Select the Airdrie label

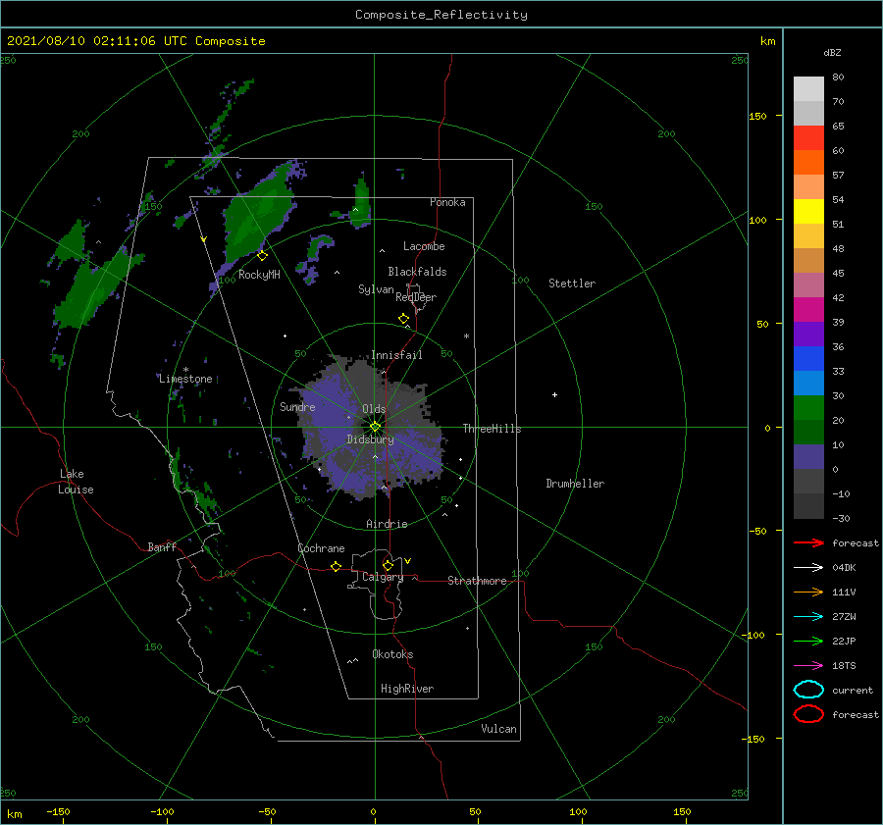coord(387,524)
